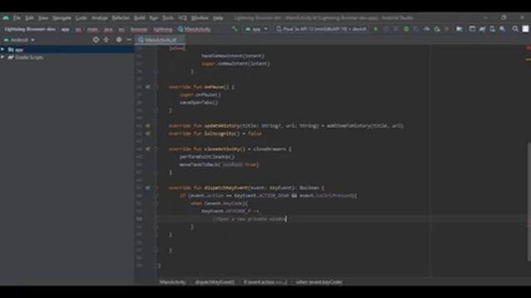Click MainActivity in bottom editor breadcrumbs
Image resolution: width=531 pixels, height=298 pixels.
[173, 281]
